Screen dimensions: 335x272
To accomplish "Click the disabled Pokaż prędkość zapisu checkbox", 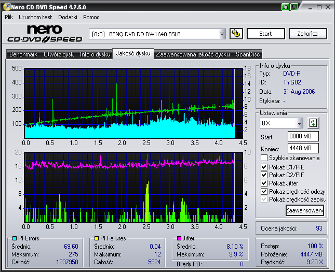I will [264, 199].
